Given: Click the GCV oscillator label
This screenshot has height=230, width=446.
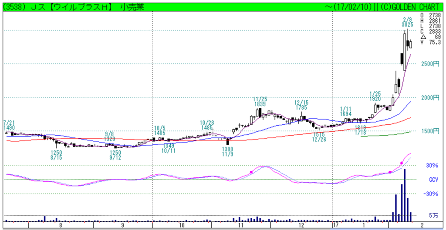Looking at the screenshot, I should [433, 180].
